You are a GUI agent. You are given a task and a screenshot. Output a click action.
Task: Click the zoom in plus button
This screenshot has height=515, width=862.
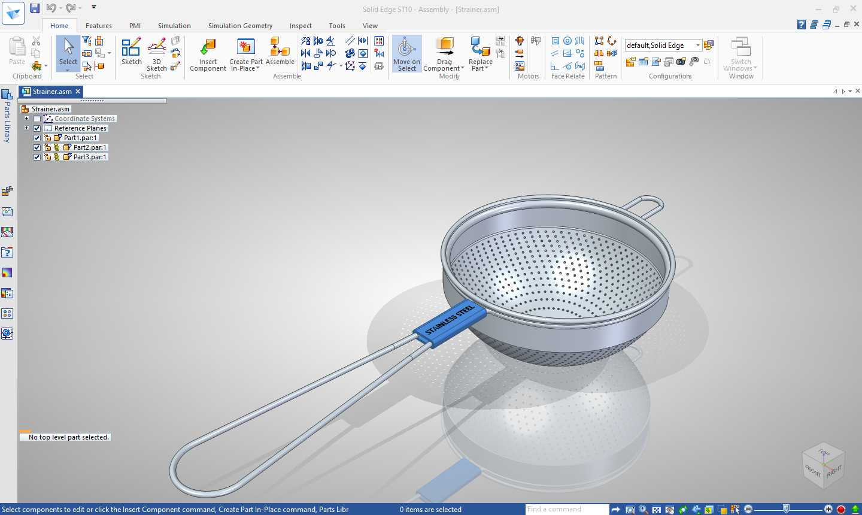[828, 510]
